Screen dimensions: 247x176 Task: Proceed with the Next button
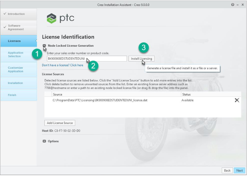[x=239, y=170]
